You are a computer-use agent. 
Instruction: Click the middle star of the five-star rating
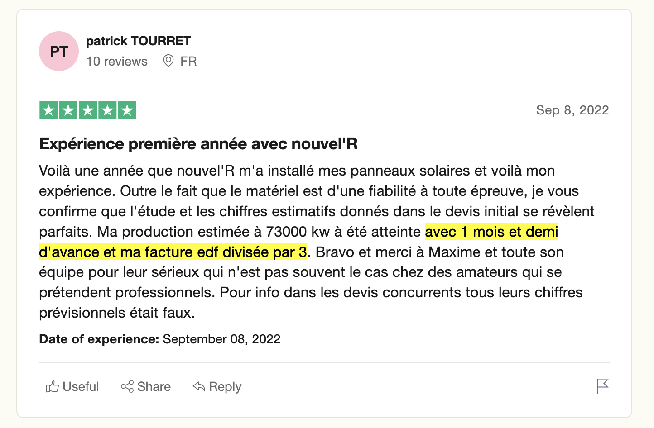click(88, 109)
